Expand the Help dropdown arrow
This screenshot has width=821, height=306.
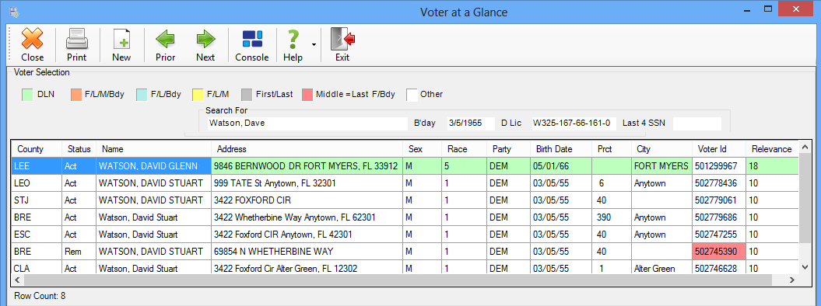(x=314, y=45)
